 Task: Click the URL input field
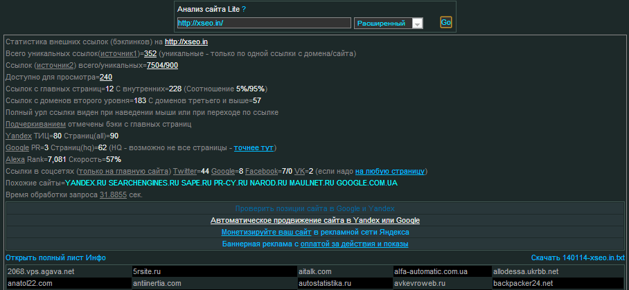pos(263,24)
